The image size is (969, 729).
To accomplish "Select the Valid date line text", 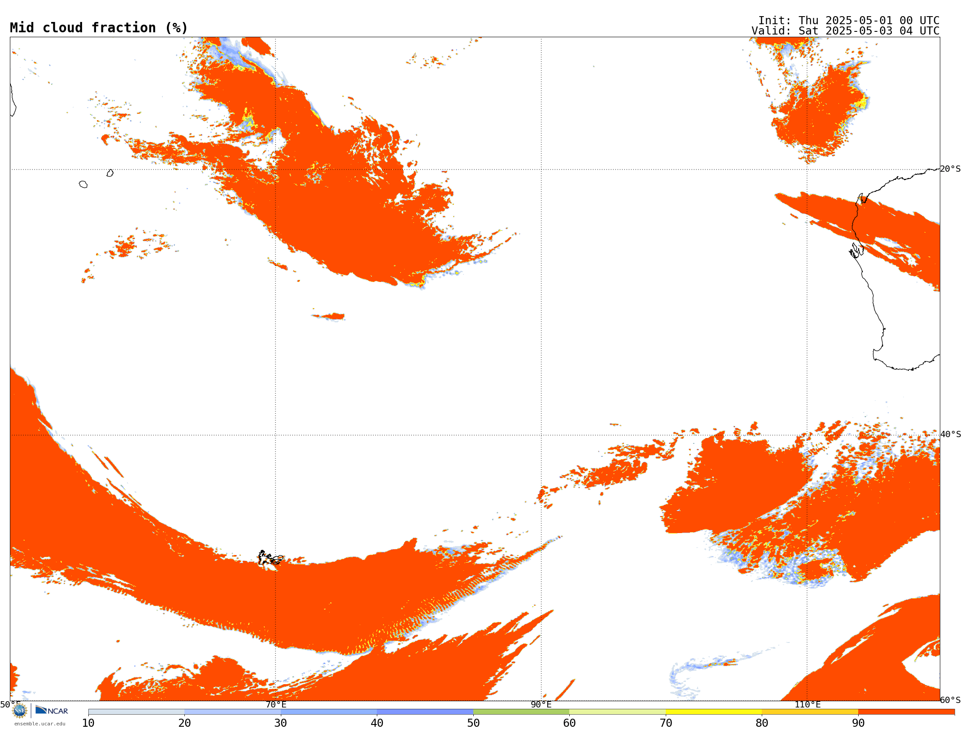I will (x=846, y=31).
